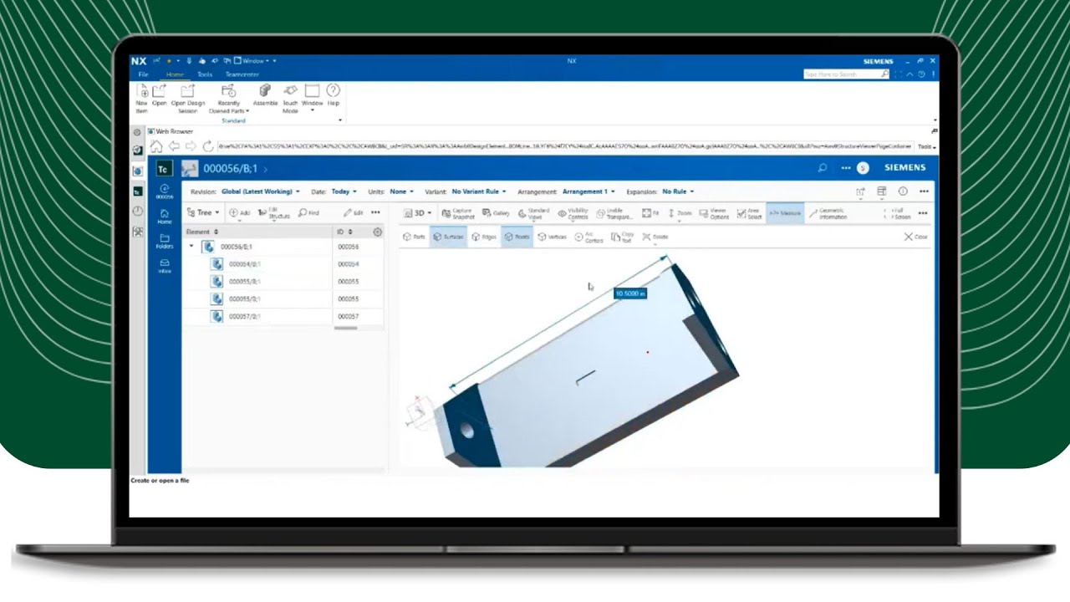Click the Teamcenter search magnifier icon
This screenshot has width=1070, height=602.
(x=823, y=168)
